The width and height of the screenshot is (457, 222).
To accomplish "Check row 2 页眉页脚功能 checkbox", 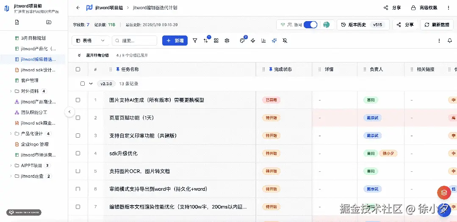I will pyautogui.click(x=78, y=118).
